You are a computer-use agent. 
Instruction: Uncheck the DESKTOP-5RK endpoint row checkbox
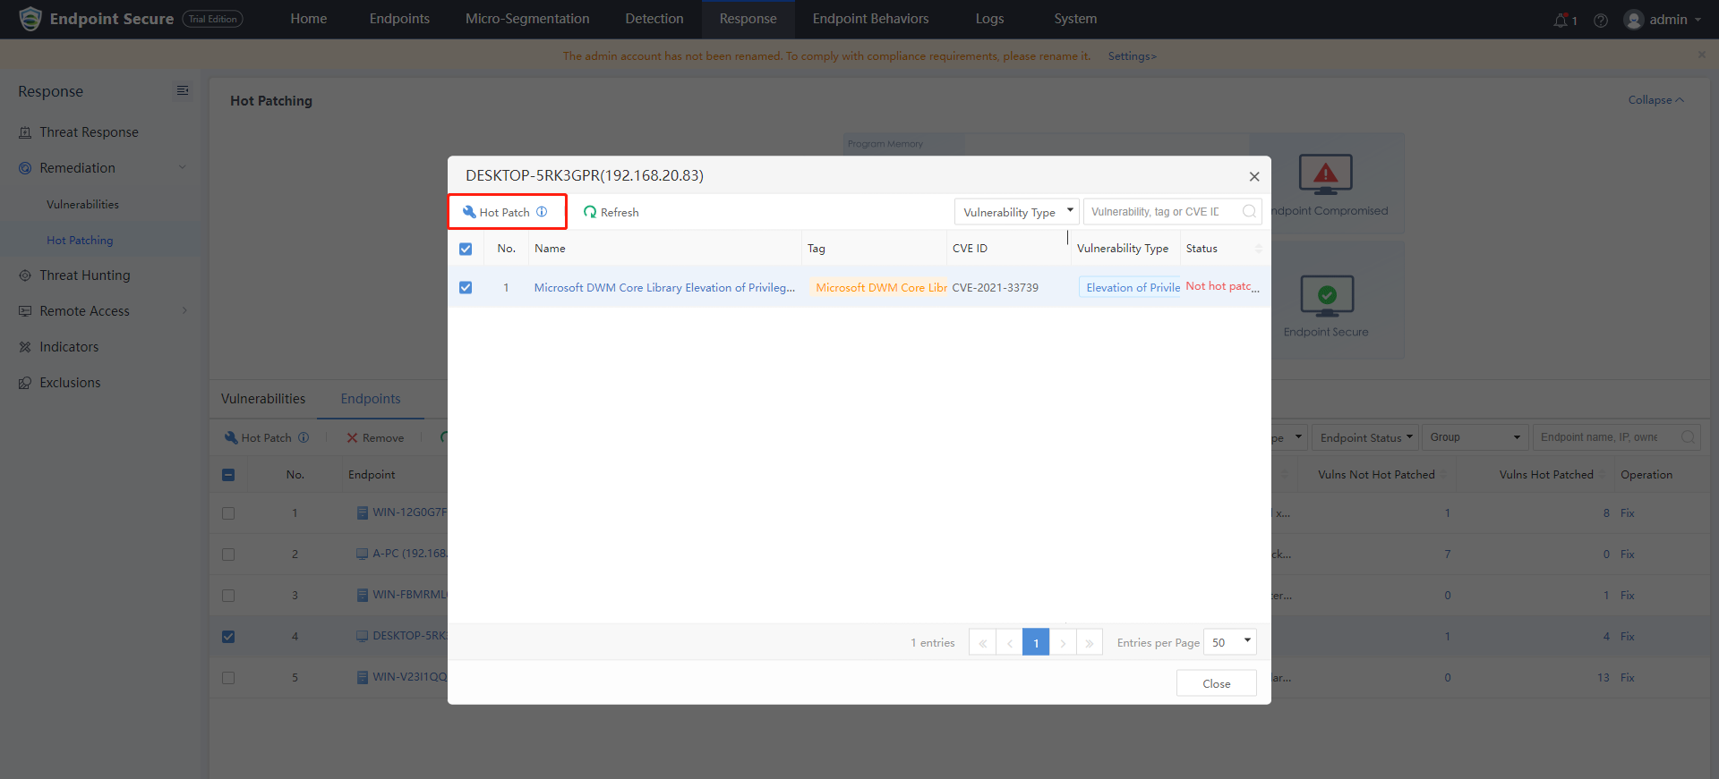(228, 637)
